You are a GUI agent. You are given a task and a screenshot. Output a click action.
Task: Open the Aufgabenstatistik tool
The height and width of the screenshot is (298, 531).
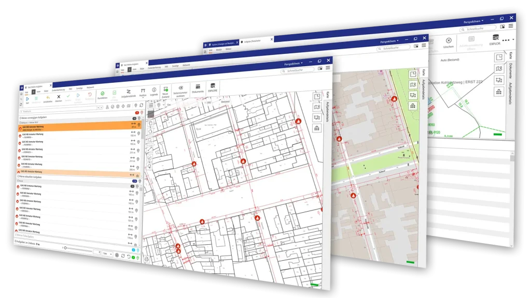click(128, 92)
